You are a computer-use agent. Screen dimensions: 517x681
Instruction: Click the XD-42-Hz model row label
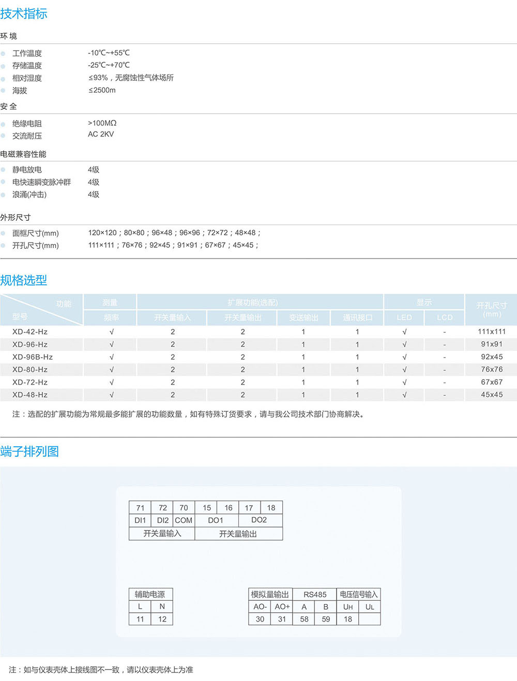[x=30, y=332]
